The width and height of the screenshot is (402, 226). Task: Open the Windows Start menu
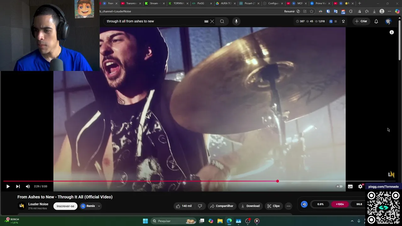tap(145, 221)
